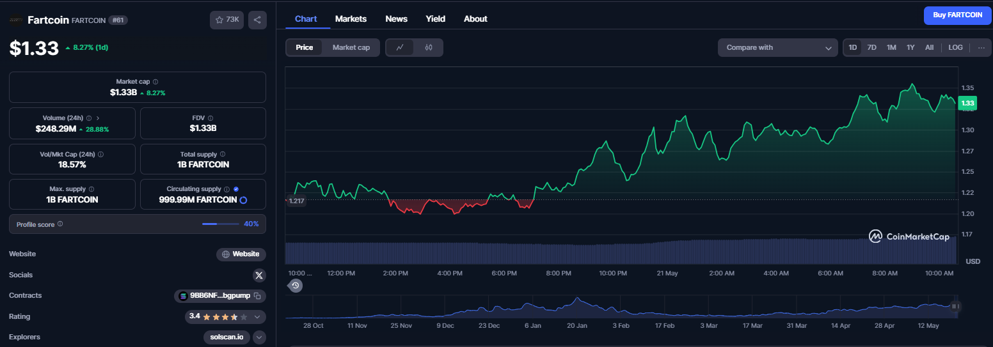Open the X social link icon
This screenshot has height=347, width=993.
[x=259, y=275]
